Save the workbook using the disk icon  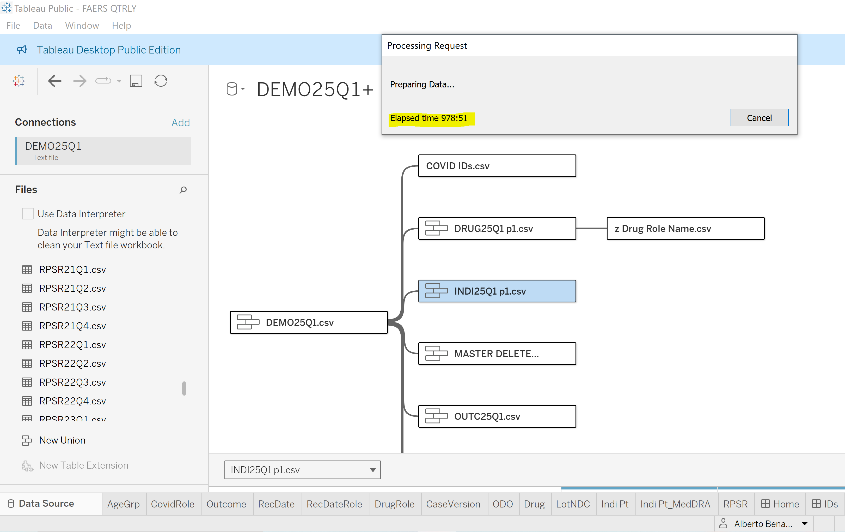point(136,81)
